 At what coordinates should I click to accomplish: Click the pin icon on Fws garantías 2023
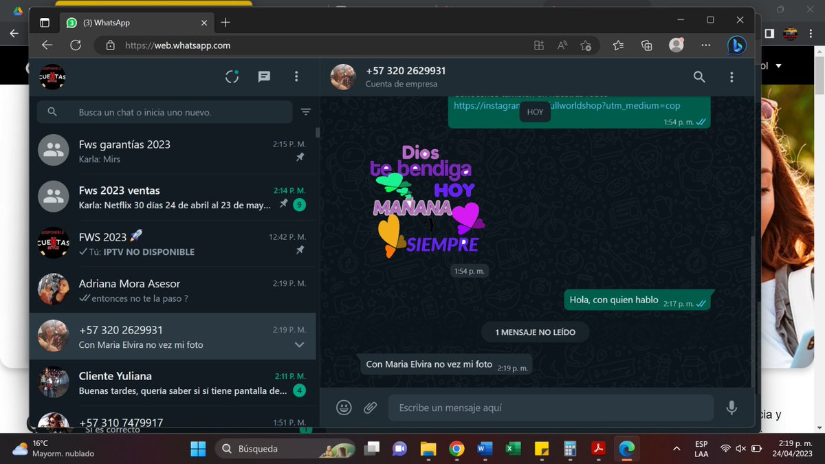coord(300,157)
